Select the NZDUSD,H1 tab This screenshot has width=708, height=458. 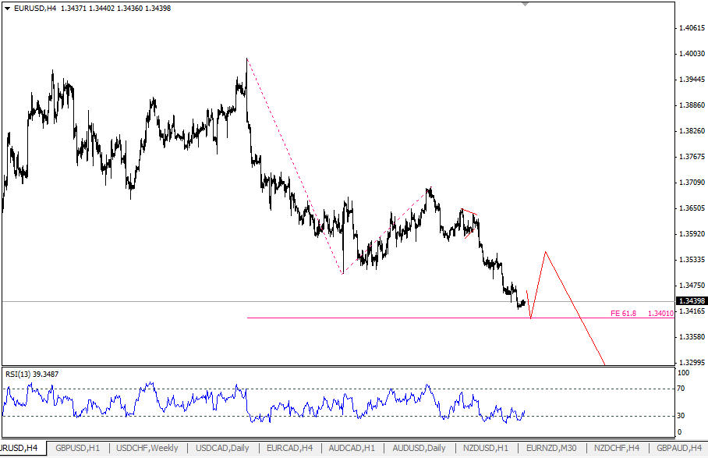[486, 449]
